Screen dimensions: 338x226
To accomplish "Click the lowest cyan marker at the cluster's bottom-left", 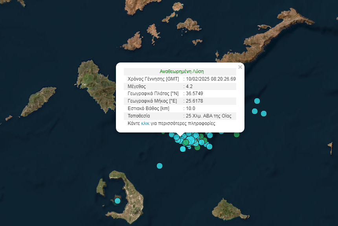I will pos(183,149).
